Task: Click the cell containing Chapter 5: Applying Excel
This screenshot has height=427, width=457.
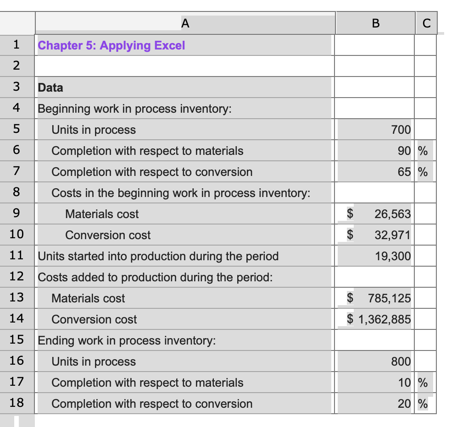Action: (x=184, y=45)
